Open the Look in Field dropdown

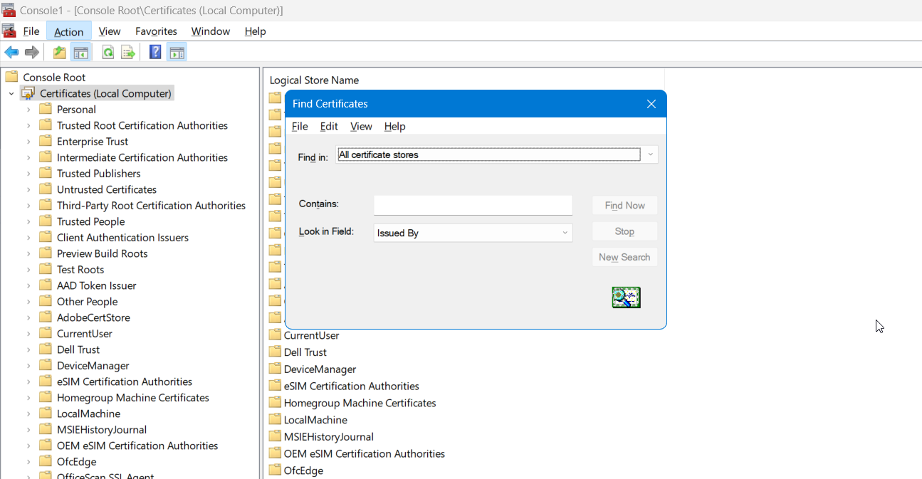[565, 233]
